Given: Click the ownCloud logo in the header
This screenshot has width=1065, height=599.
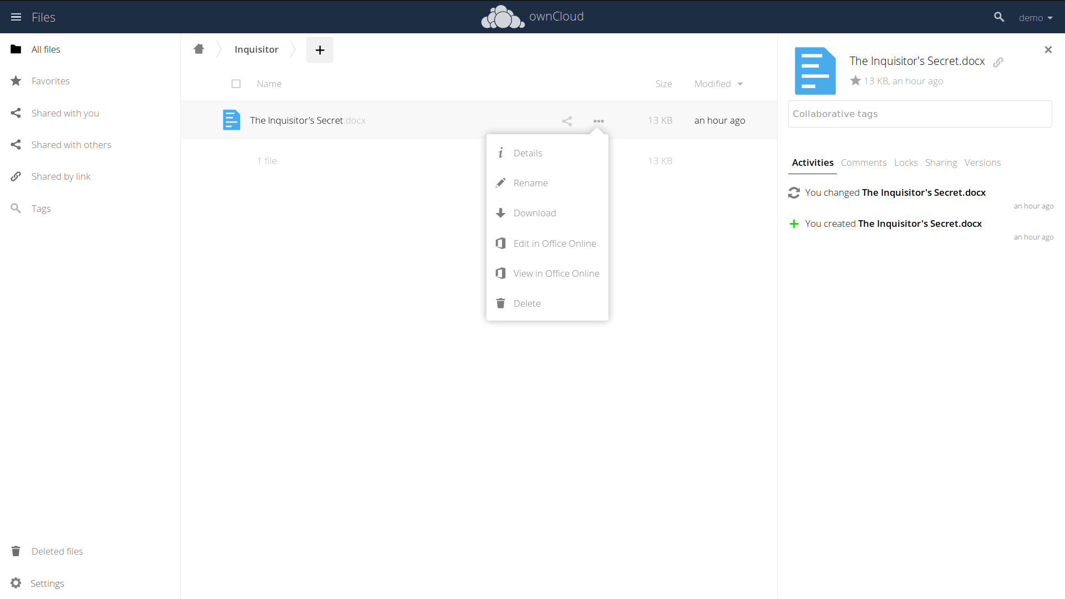Looking at the screenshot, I should coord(503,16).
